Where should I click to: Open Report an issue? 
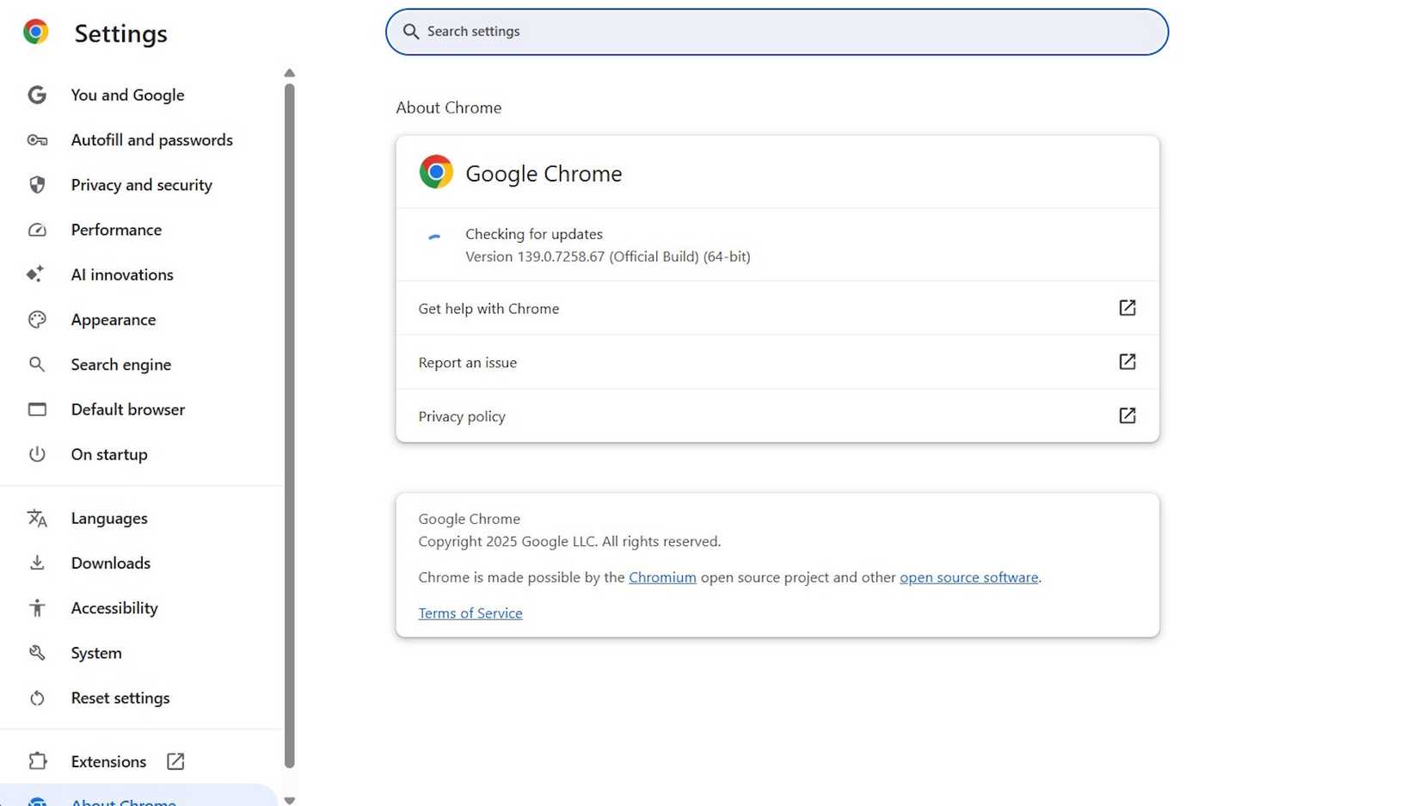coord(467,362)
